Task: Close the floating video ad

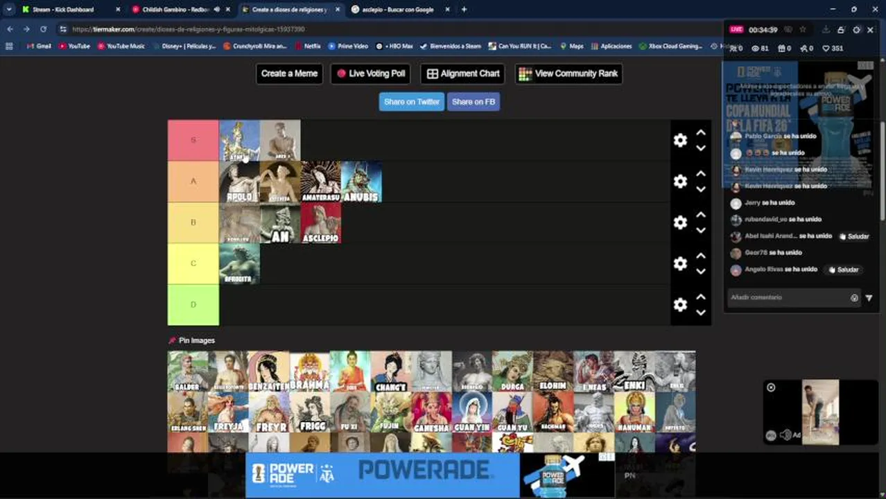Action: point(771,387)
